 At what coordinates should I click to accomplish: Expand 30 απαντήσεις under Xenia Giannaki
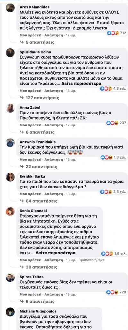pos(38,267)
